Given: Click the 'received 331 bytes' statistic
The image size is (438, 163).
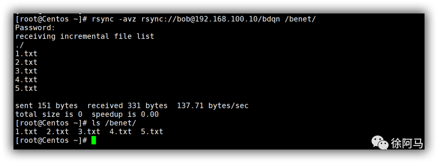Looking at the screenshot, I should click(x=128, y=106).
